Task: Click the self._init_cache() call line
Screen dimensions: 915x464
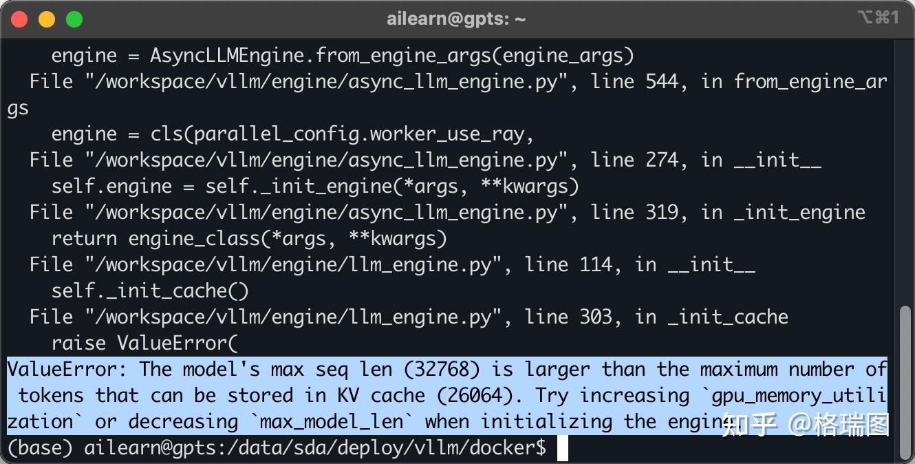Action: (150, 291)
